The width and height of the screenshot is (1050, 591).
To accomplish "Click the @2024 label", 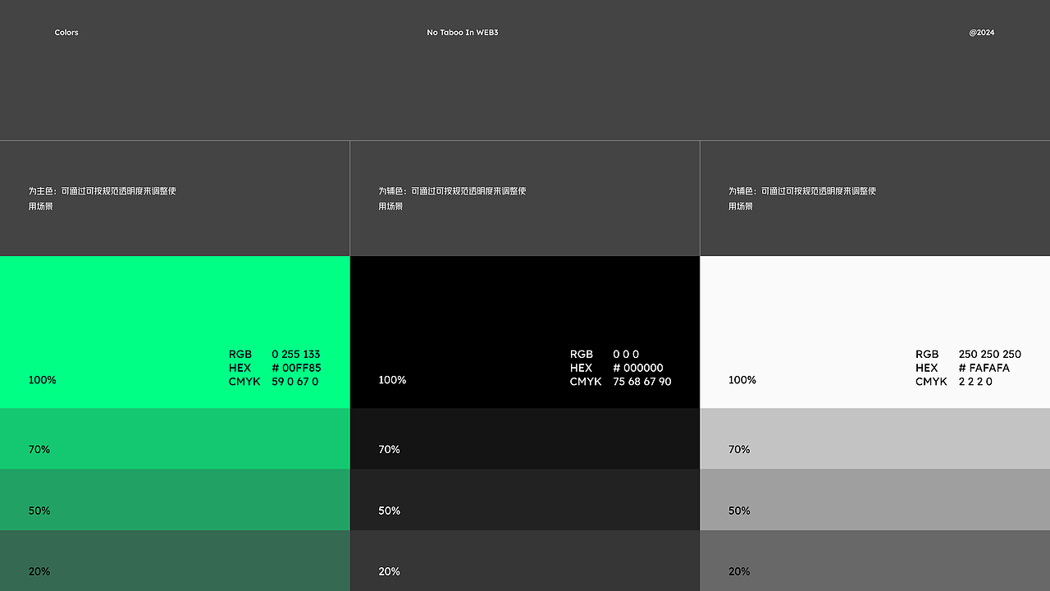I will pos(981,33).
